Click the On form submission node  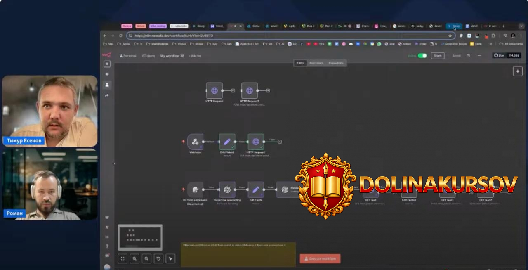(195, 189)
